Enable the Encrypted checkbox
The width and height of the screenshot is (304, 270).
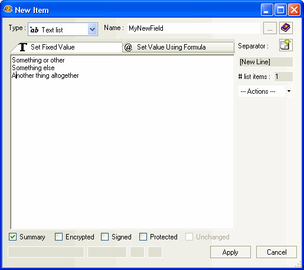pos(58,236)
